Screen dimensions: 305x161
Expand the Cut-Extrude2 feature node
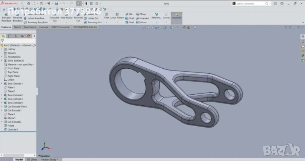[x=2, y=122]
